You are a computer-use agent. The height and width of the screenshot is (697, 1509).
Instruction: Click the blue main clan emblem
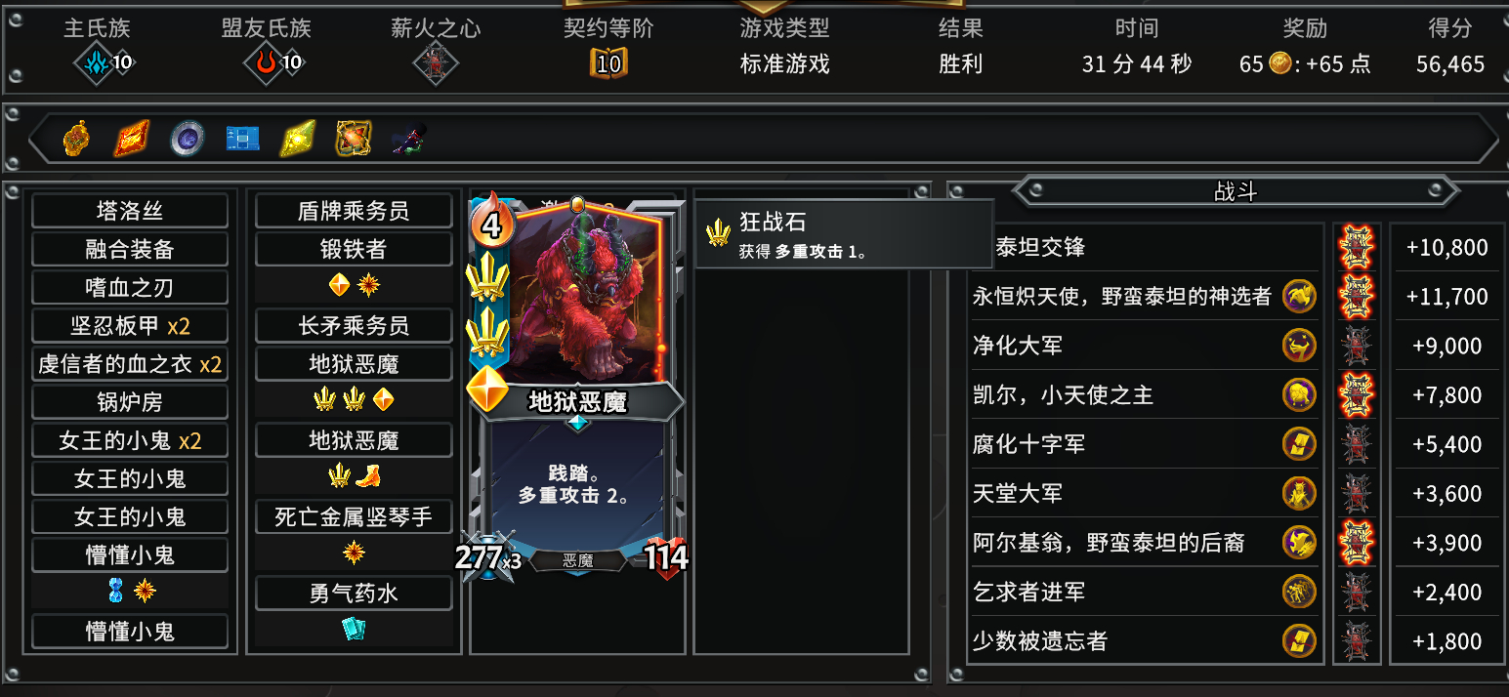click(95, 64)
